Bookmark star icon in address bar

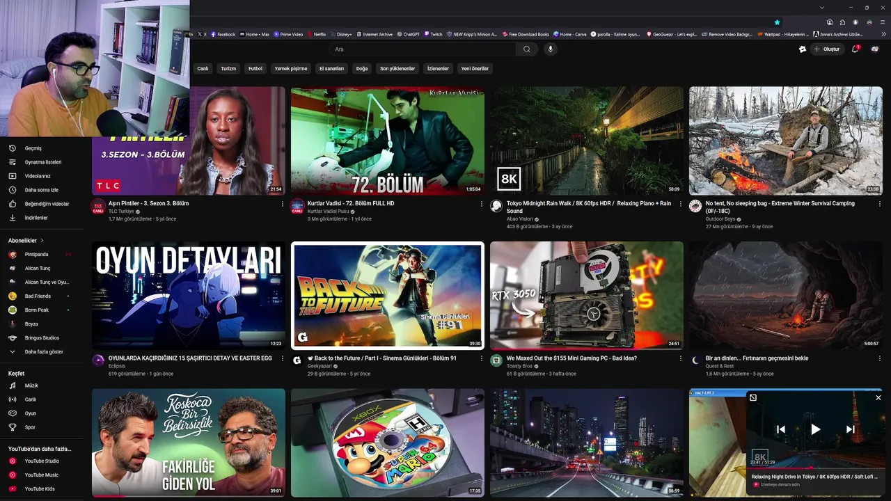[778, 22]
